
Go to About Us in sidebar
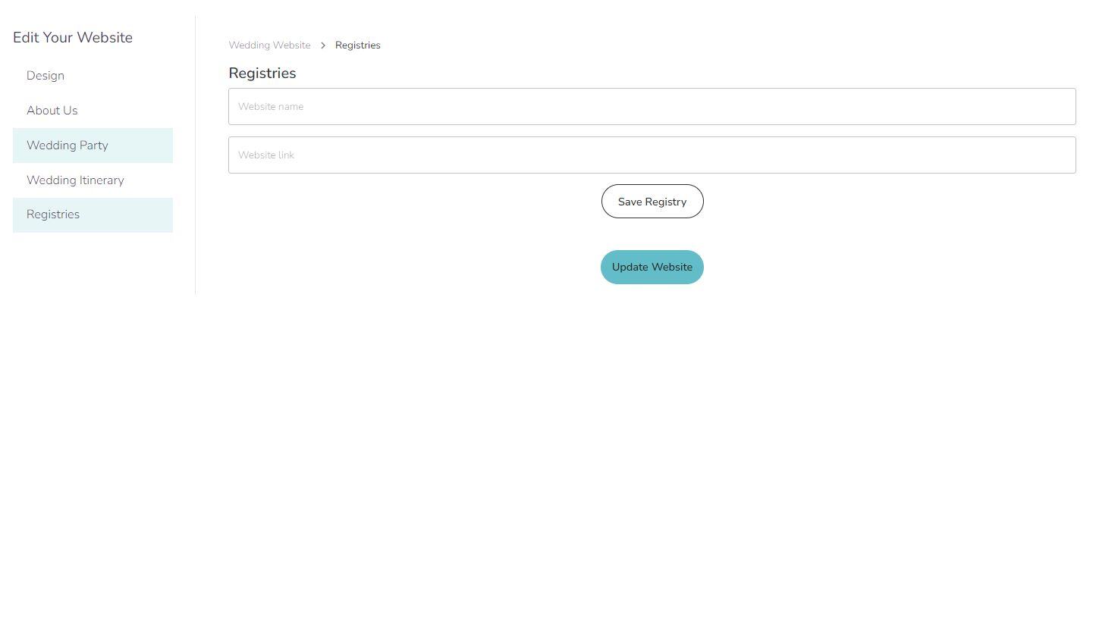52,111
